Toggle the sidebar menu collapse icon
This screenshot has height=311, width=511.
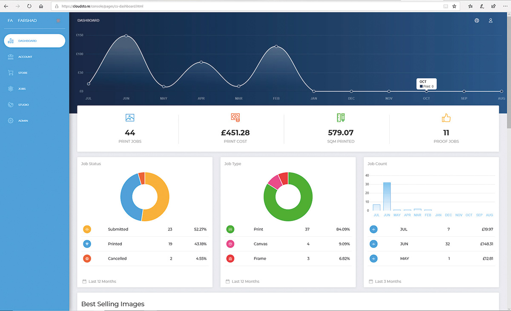click(x=58, y=20)
